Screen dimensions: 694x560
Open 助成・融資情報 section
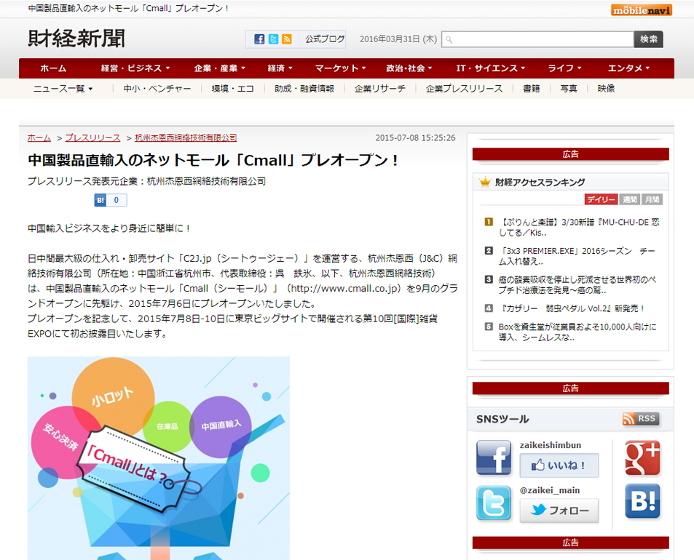(x=304, y=89)
